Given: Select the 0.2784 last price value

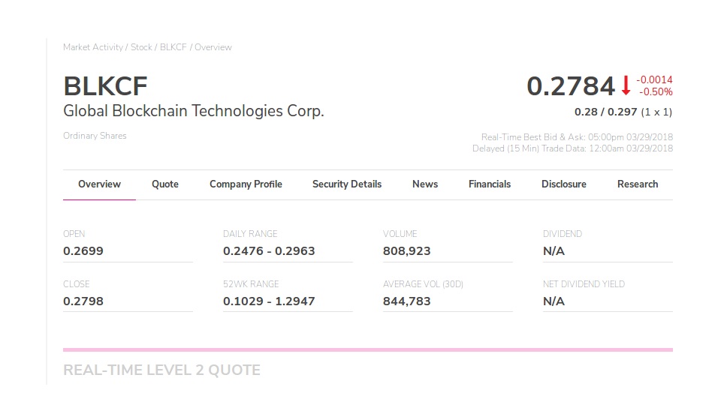Looking at the screenshot, I should tap(571, 86).
